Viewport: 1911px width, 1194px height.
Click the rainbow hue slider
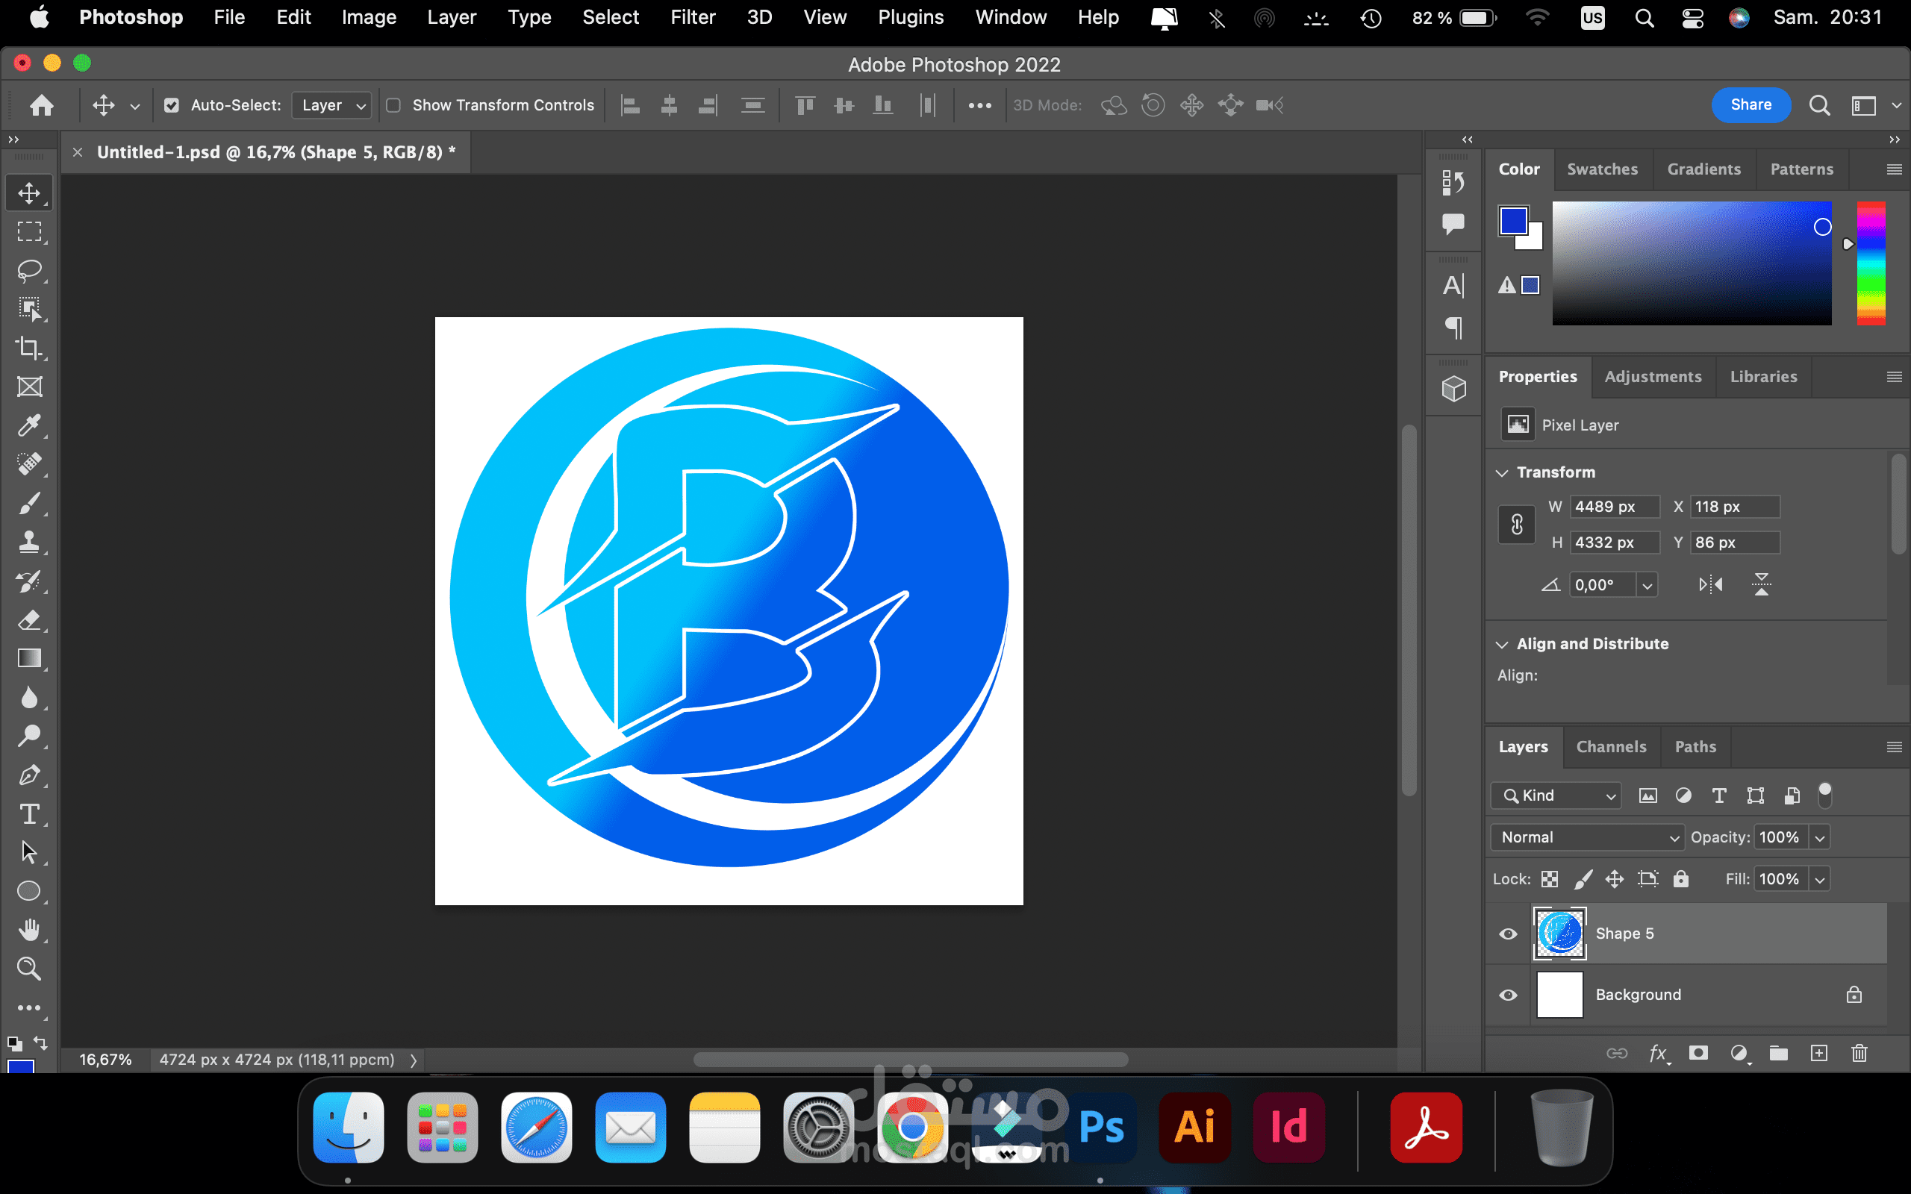(1870, 263)
